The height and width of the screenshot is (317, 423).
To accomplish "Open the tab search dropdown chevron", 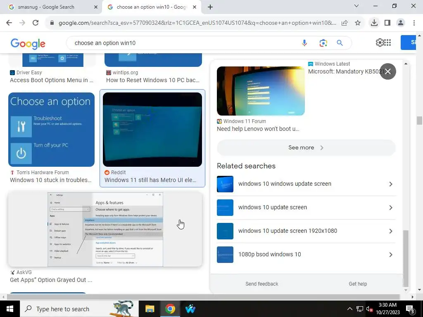I will [x=356, y=6].
